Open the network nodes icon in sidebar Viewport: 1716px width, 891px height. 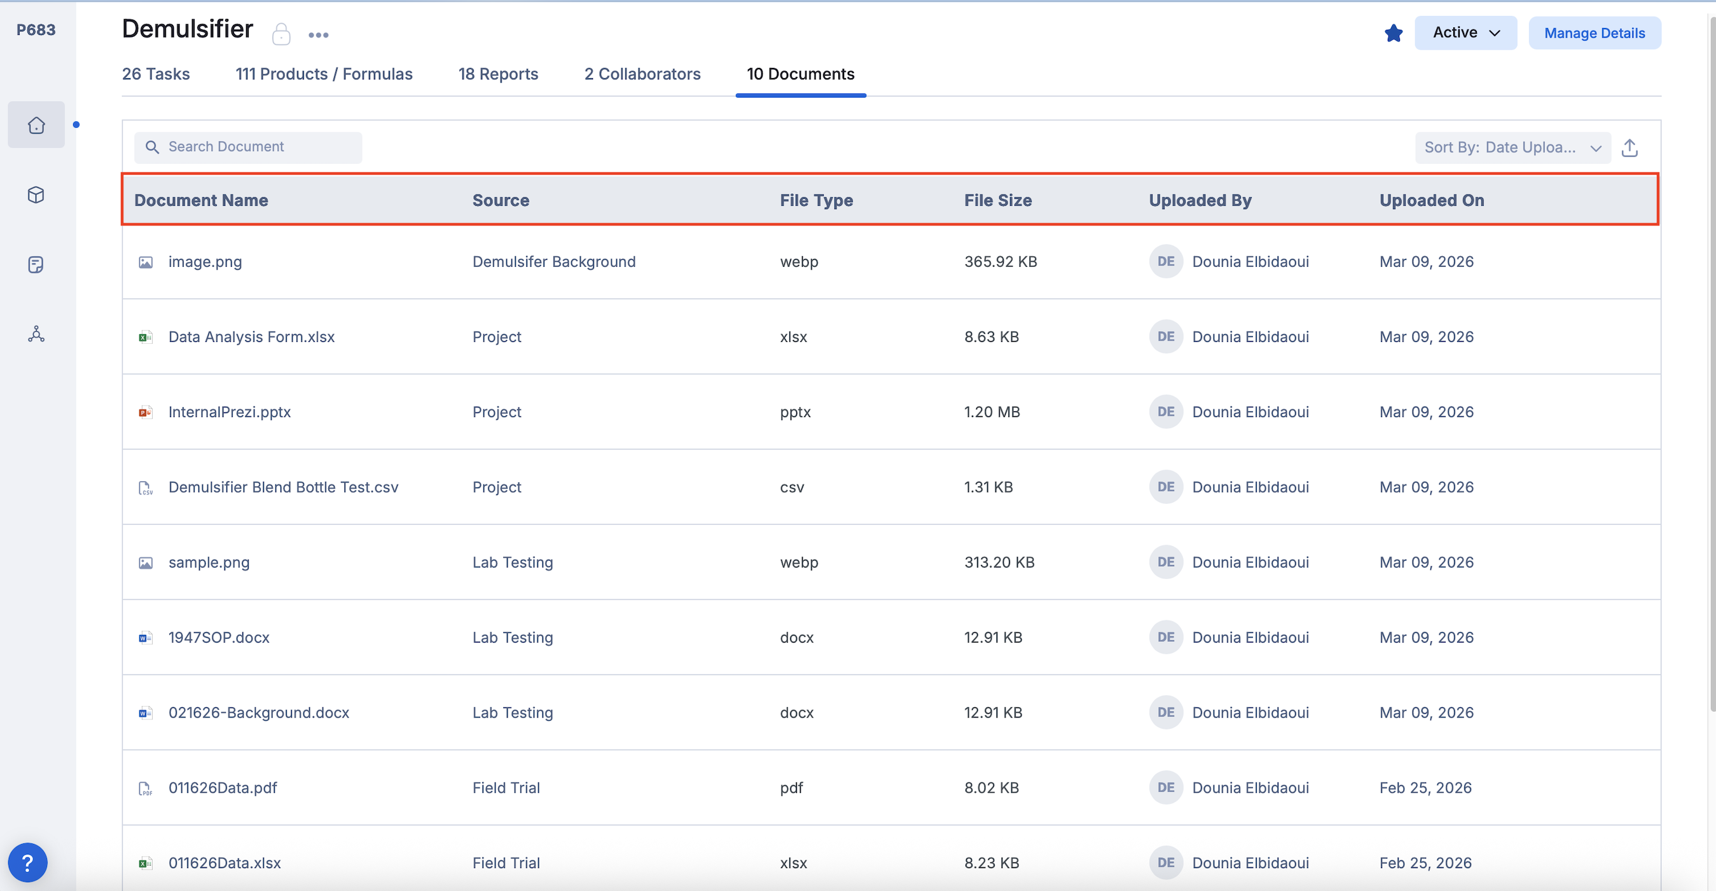[x=36, y=334]
